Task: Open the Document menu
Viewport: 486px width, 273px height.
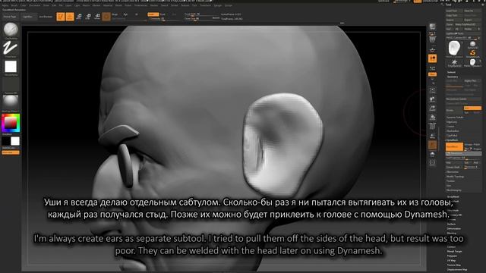Action: 35,5
